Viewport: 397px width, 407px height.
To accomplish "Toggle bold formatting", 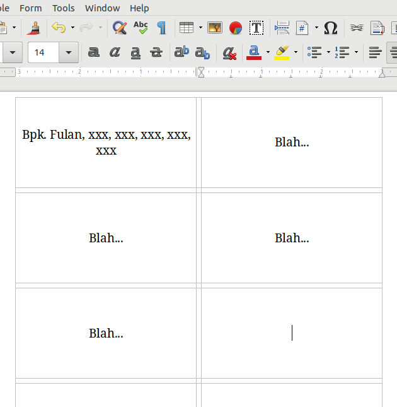I will click(x=93, y=52).
